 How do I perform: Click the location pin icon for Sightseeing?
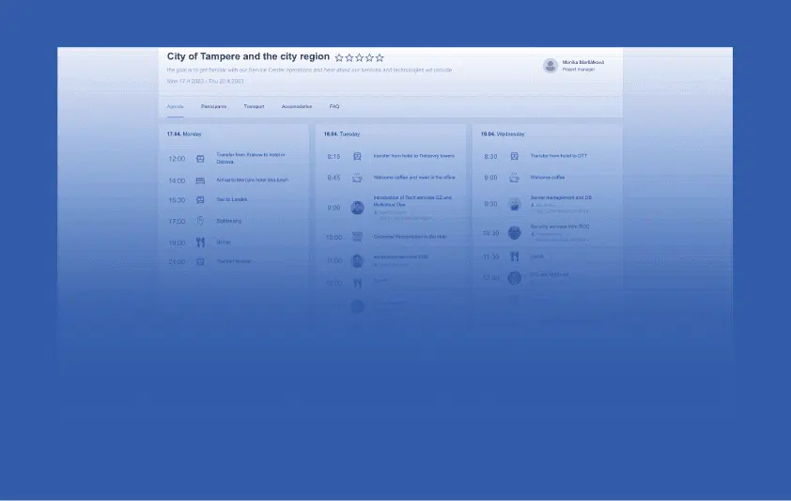[x=200, y=221]
